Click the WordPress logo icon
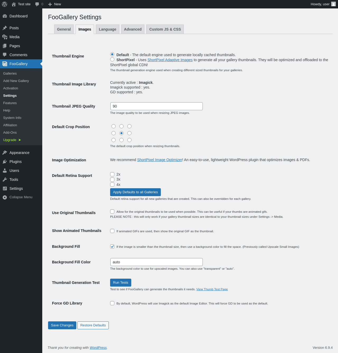Image resolution: width=338 pixels, height=353 pixels. click(4, 4)
